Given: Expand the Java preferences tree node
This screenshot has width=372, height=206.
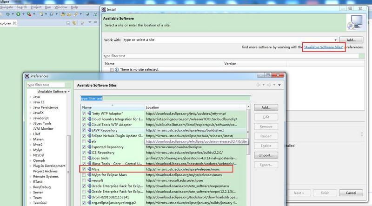Looking at the screenshot, I should [30, 97].
